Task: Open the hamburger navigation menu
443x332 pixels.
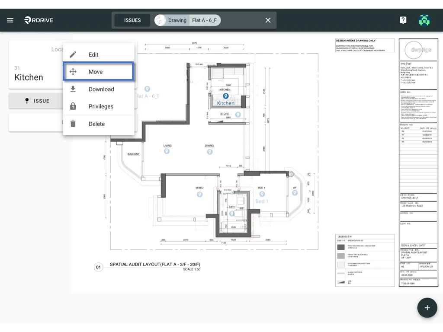Action: click(10, 20)
